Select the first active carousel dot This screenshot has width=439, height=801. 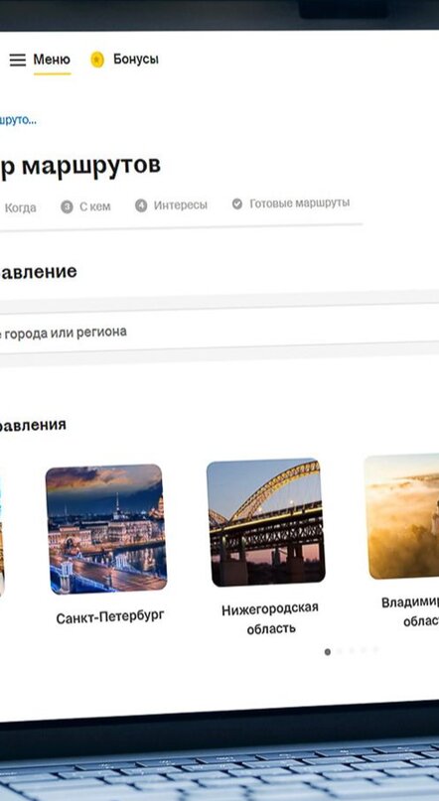328,652
